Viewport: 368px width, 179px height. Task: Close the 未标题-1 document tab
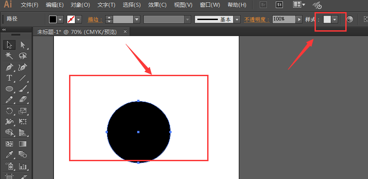(x=125, y=32)
